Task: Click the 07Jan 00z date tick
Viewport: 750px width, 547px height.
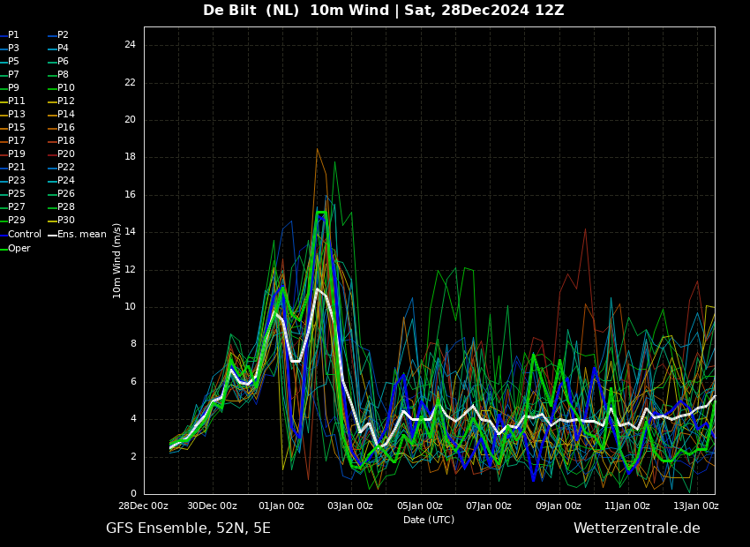Action: 489,506
